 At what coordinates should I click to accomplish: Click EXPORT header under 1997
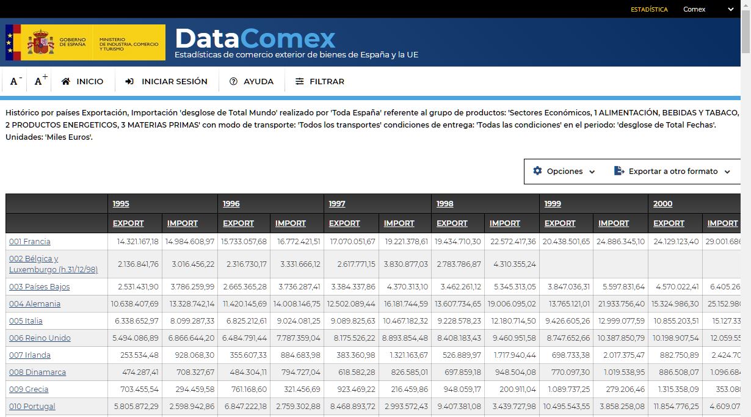tap(344, 223)
